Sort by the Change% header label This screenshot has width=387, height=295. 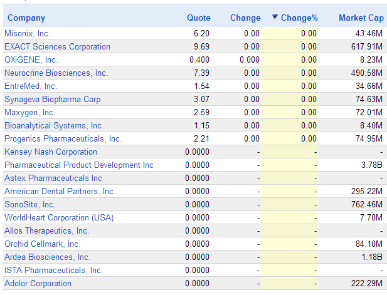click(299, 18)
